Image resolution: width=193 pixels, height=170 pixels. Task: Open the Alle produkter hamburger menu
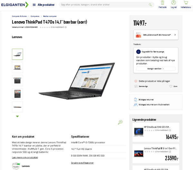tap(43, 5)
